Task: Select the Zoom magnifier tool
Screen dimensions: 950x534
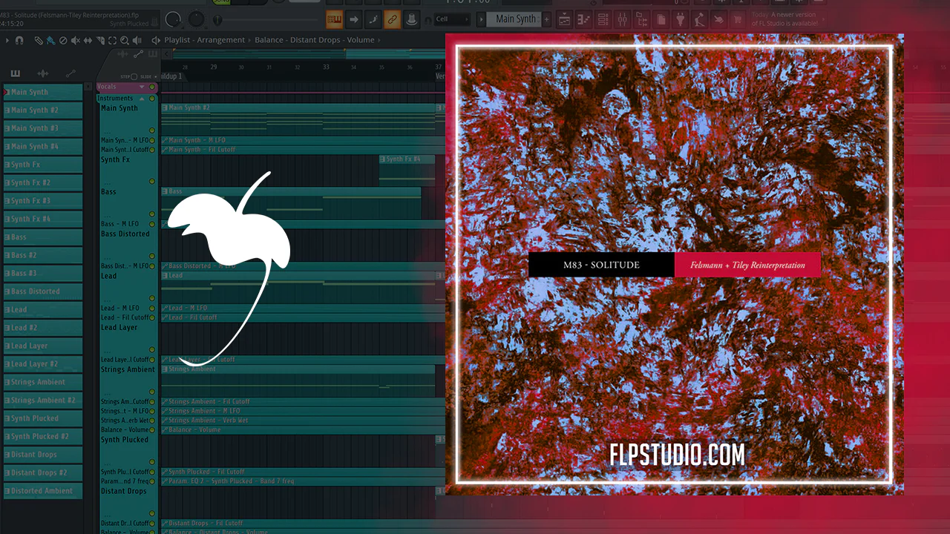Action: click(x=125, y=40)
